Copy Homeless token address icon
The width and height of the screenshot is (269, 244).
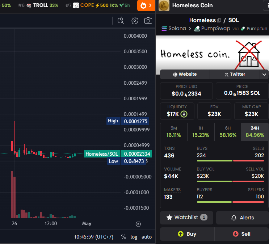coord(219,20)
